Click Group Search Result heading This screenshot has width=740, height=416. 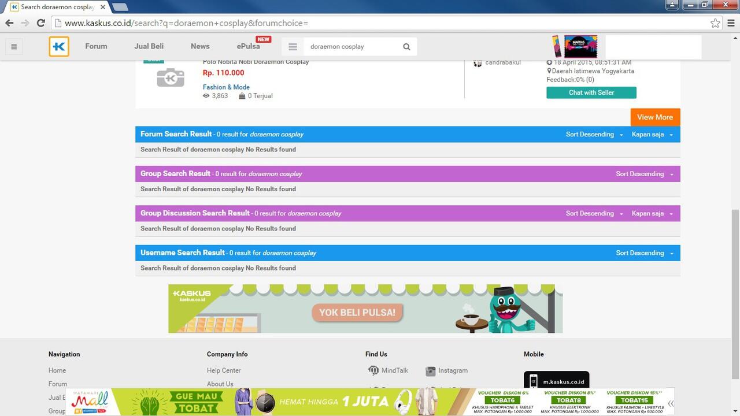tap(175, 173)
